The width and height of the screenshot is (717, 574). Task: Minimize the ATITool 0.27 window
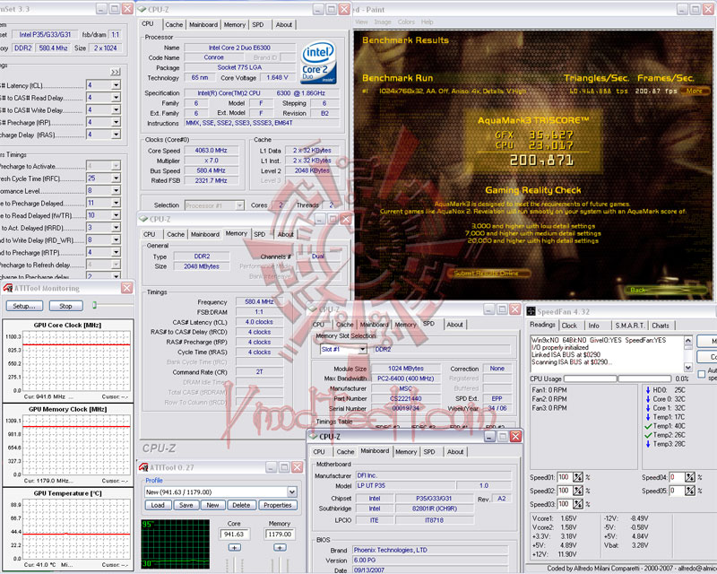tap(272, 467)
